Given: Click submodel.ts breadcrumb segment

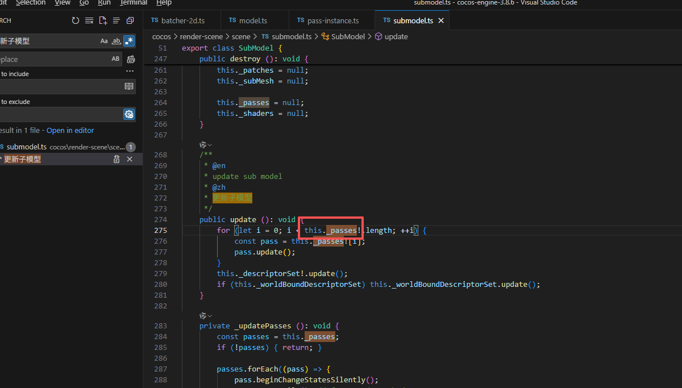Looking at the screenshot, I should click(x=286, y=36).
